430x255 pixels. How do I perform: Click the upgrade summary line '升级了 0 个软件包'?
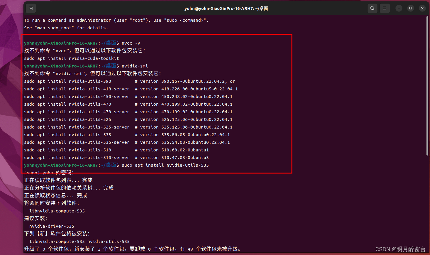(x=132, y=249)
